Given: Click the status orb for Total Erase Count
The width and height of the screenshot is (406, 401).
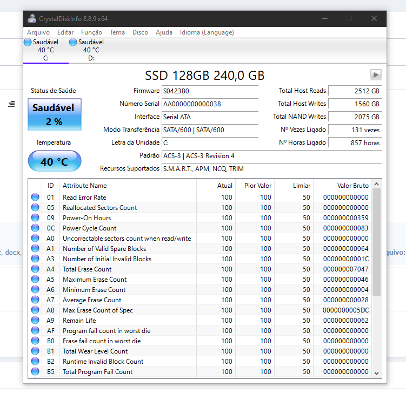Looking at the screenshot, I should click(x=35, y=269).
